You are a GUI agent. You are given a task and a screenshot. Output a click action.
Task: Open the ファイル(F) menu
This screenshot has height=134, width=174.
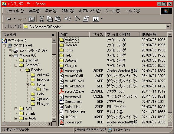click(x=15, y=11)
